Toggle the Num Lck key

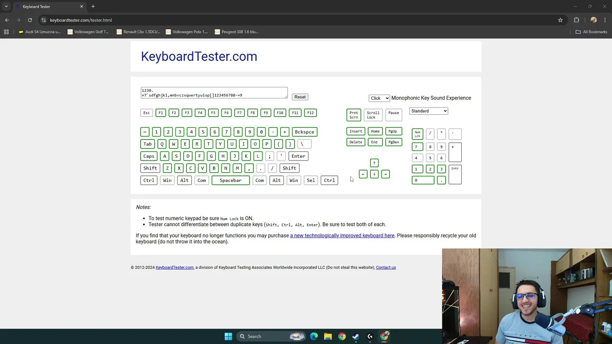[x=417, y=134]
